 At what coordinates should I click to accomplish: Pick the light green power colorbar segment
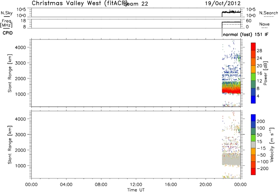click(x=253, y=77)
